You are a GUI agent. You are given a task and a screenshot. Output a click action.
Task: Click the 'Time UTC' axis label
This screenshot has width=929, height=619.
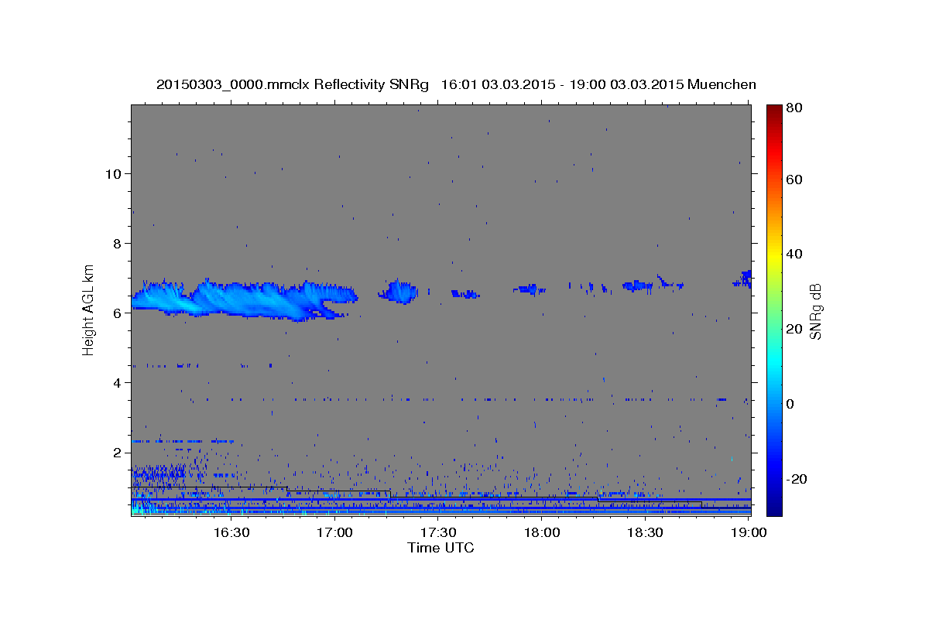(x=441, y=548)
